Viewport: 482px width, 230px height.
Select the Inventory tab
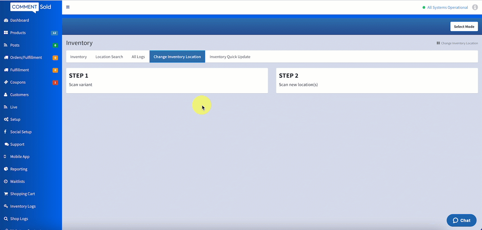78,57
